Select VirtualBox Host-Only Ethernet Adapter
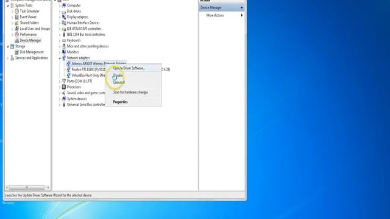 88,75
